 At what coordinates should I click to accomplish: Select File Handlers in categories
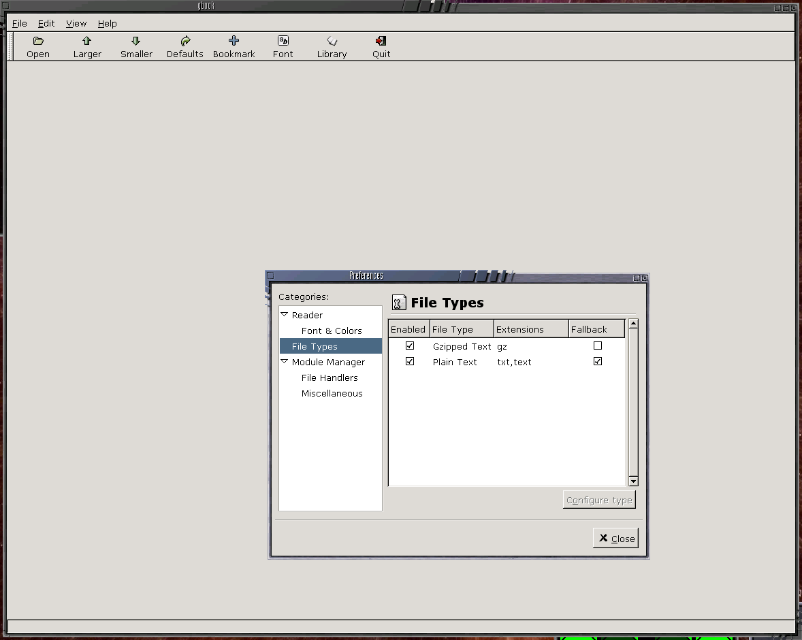coord(330,377)
